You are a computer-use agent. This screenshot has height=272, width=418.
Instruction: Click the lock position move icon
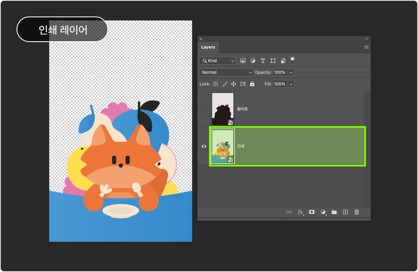click(233, 84)
